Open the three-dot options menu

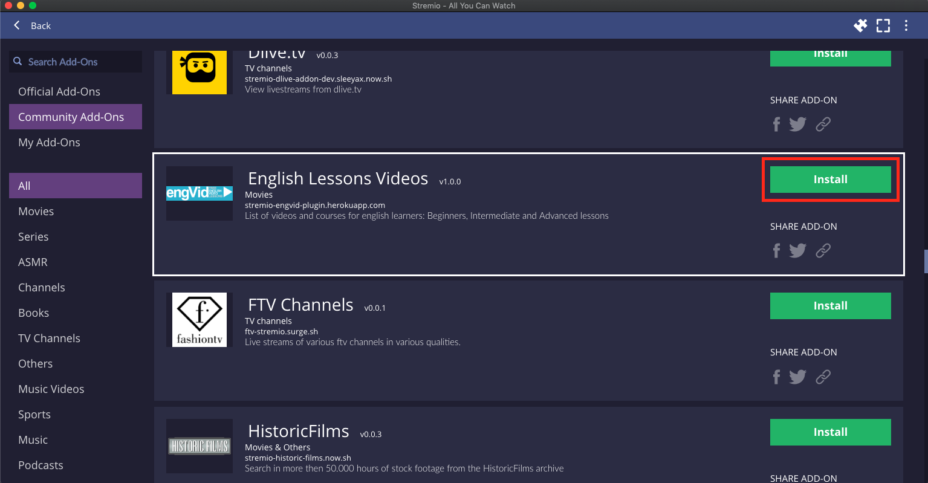pyautogui.click(x=906, y=25)
